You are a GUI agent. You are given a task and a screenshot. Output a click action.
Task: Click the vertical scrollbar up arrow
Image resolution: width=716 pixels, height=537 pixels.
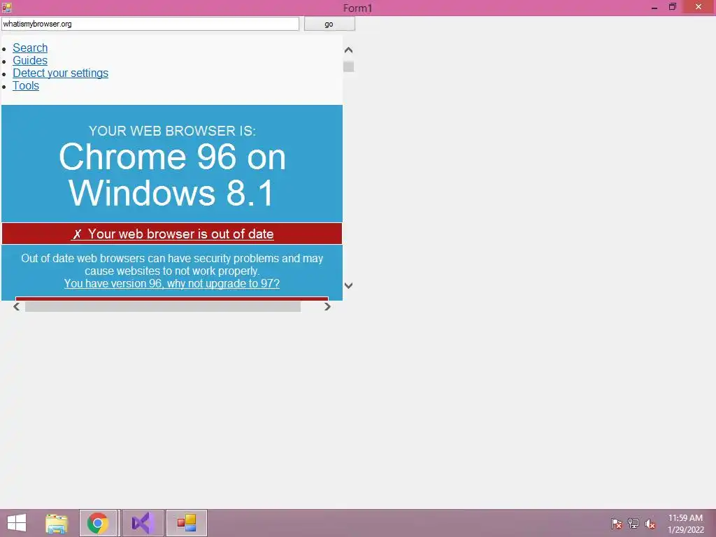point(348,50)
